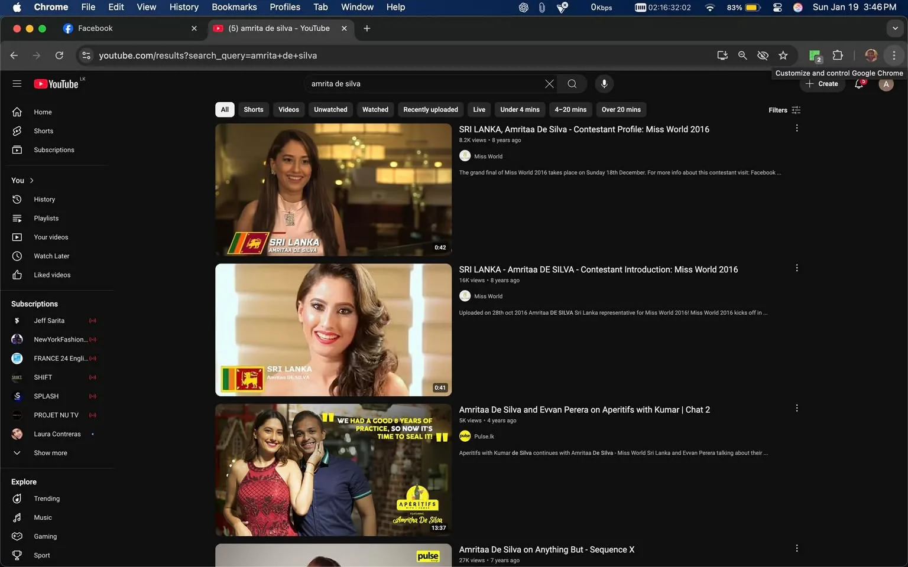Toggle the Recently uploaded filter
The height and width of the screenshot is (567, 908).
tap(430, 109)
